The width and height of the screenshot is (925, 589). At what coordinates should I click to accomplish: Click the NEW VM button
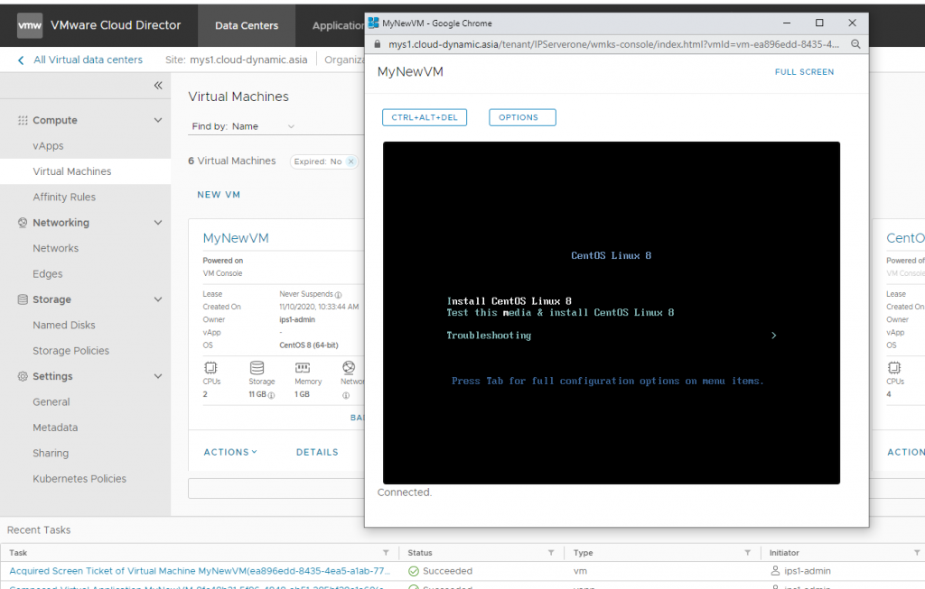click(219, 195)
